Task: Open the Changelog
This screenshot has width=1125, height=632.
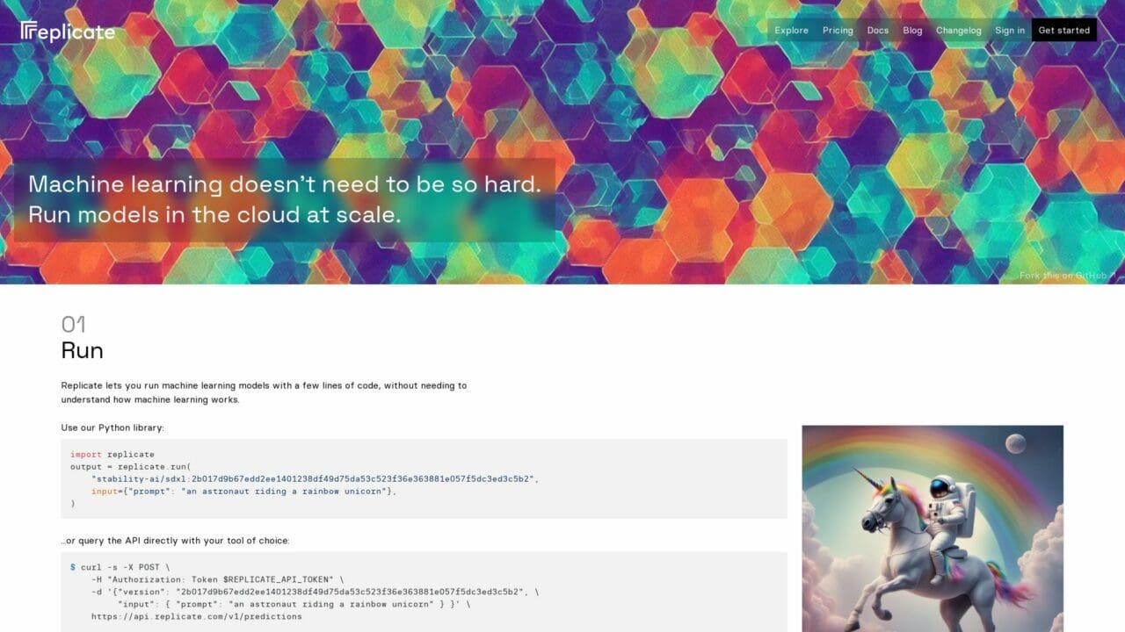Action: [958, 30]
